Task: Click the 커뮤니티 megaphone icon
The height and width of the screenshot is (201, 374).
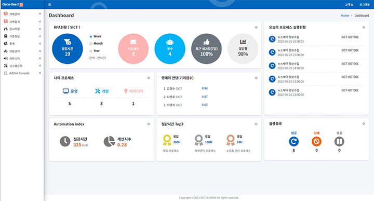Action: [x=6, y=58]
